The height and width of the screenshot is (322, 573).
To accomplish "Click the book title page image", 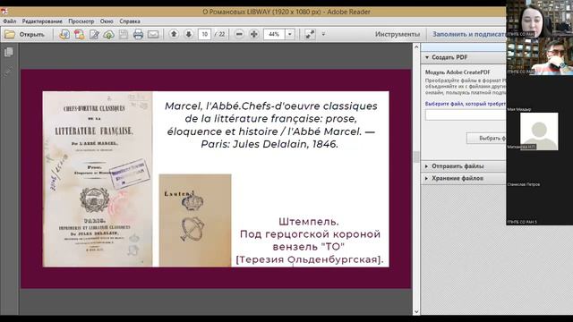I will coord(98,179).
